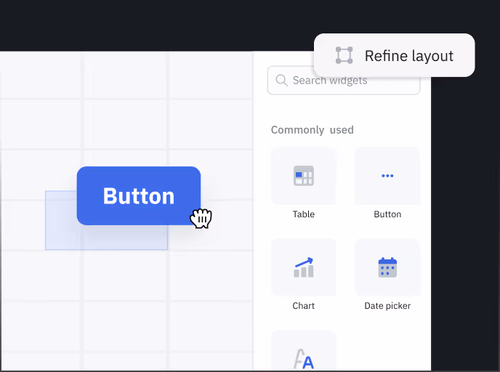Click the dark background right of widget panel
This screenshot has width=500, height=372.
click(x=465, y=218)
